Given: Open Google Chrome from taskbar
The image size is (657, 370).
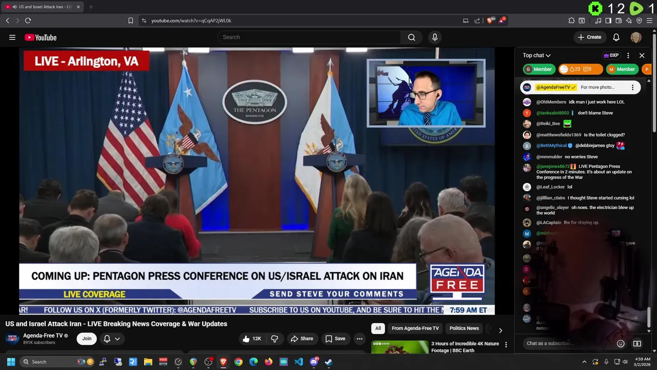Looking at the screenshot, I should pyautogui.click(x=238, y=362).
